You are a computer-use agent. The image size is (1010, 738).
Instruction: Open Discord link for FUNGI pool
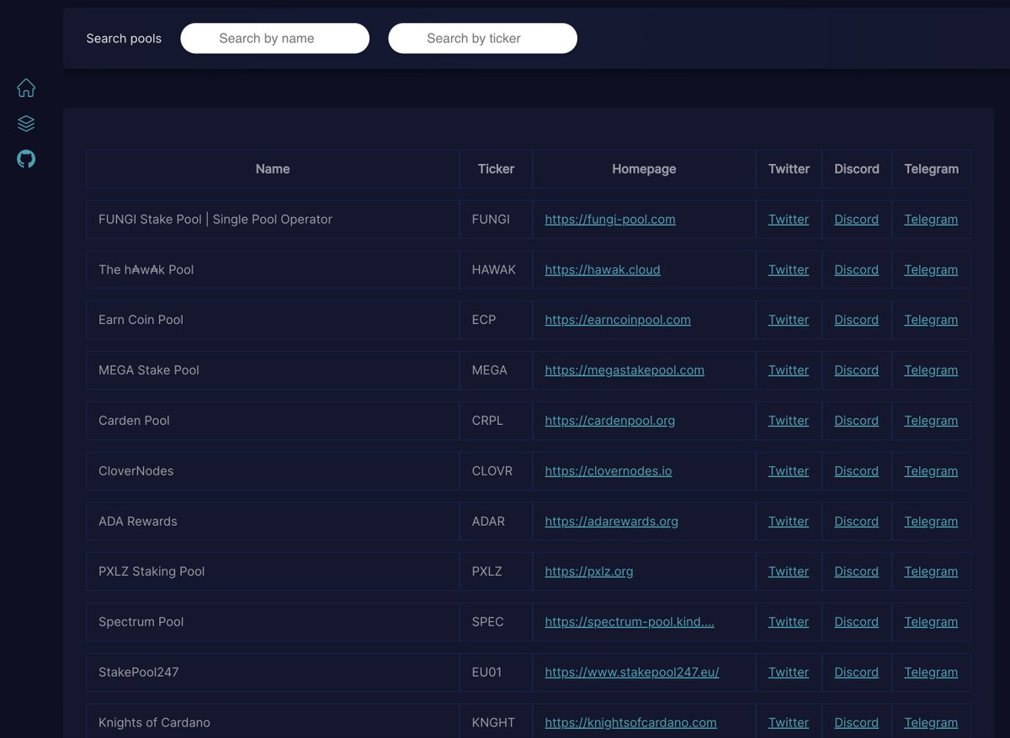pos(857,220)
